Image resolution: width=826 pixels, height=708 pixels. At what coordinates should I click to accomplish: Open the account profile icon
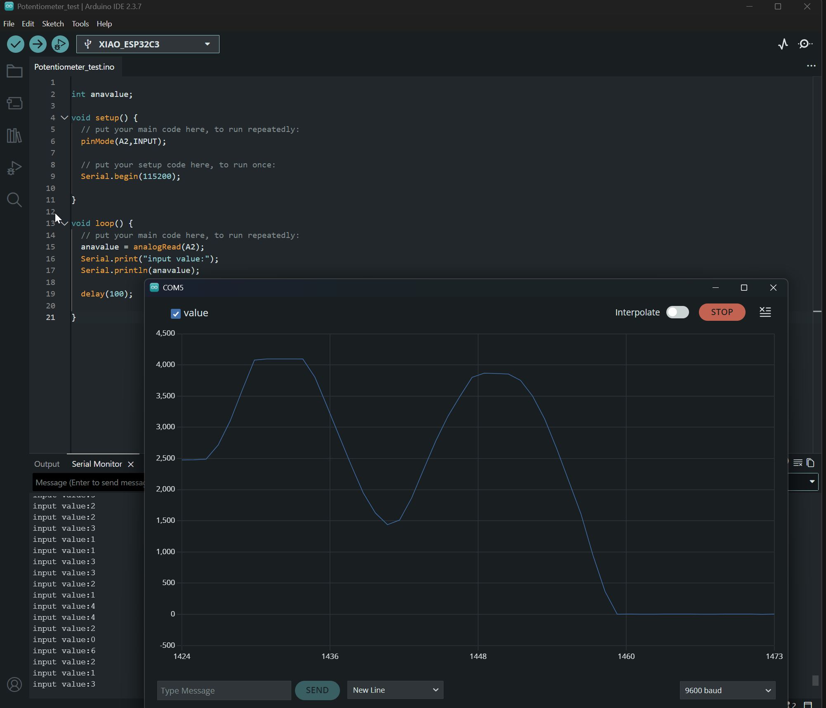14,684
